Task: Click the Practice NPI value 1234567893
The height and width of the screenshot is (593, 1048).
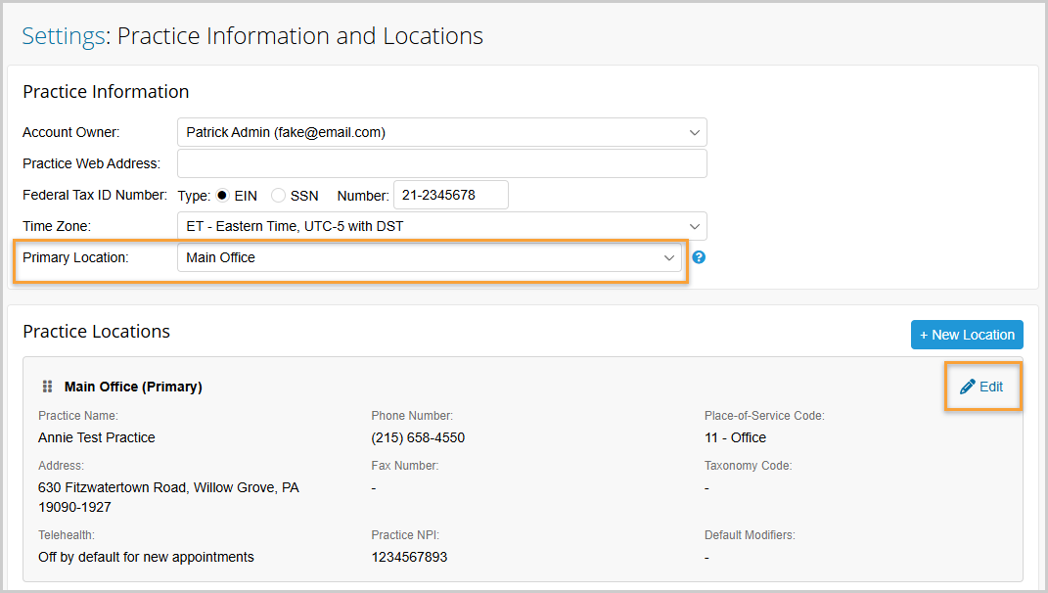Action: pyautogui.click(x=409, y=557)
